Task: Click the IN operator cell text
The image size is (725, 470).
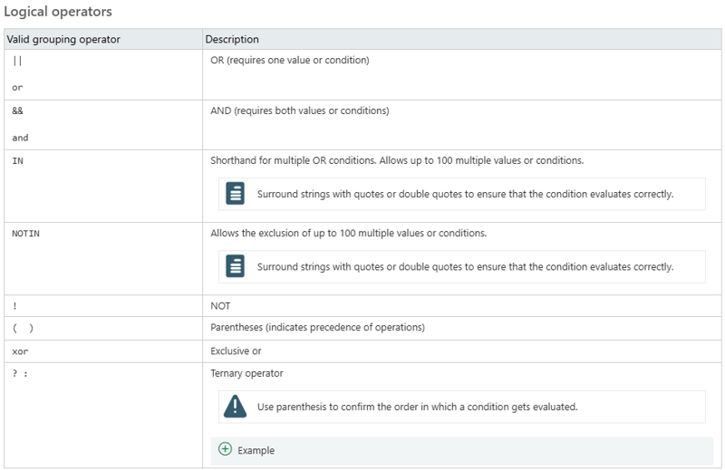Action: [x=17, y=160]
